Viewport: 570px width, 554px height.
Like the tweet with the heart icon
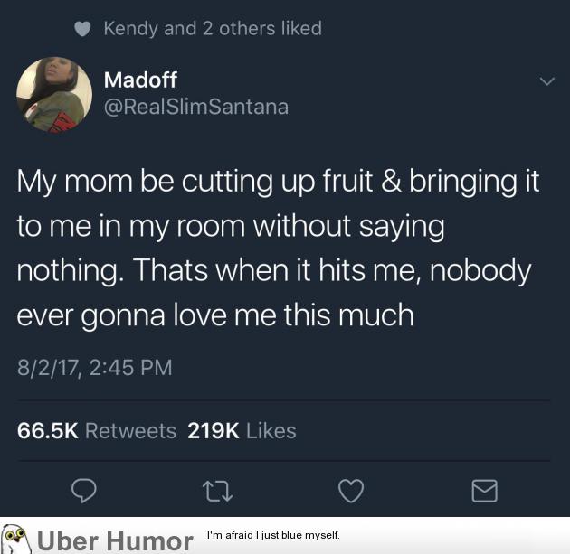tap(351, 491)
